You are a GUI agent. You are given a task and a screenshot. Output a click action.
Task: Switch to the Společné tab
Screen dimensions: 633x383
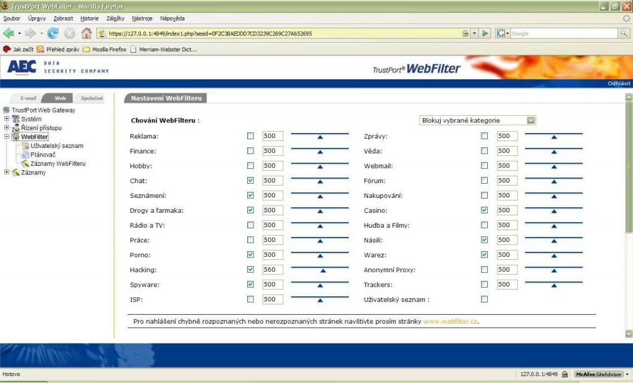click(91, 98)
